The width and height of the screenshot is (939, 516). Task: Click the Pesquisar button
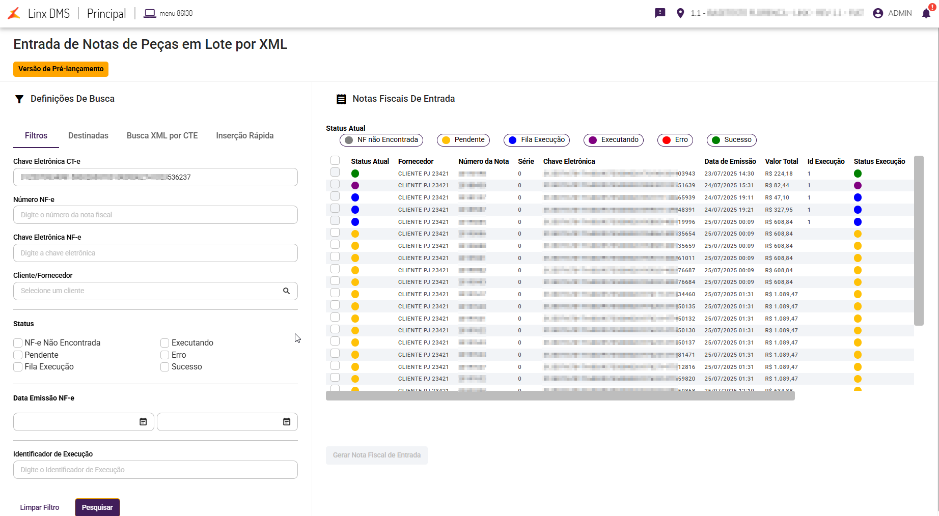click(x=97, y=507)
